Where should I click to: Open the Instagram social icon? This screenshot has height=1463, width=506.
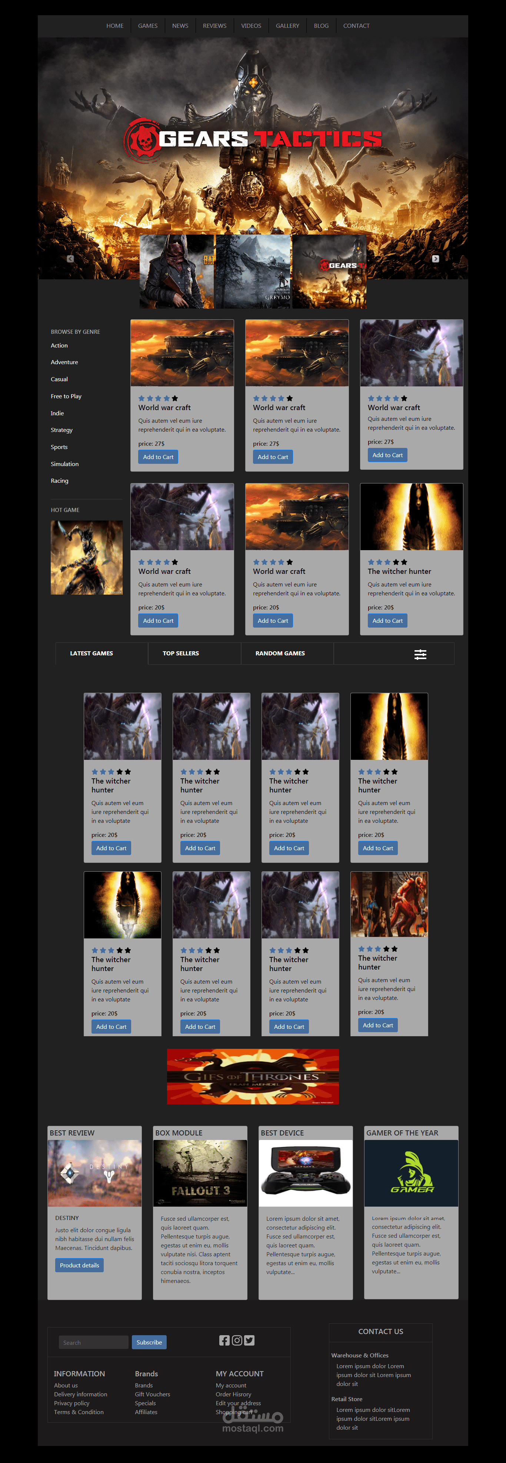(x=237, y=1340)
